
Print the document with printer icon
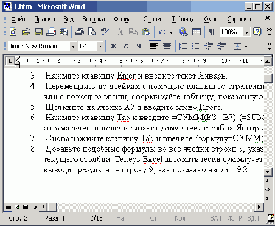click(x=80, y=32)
